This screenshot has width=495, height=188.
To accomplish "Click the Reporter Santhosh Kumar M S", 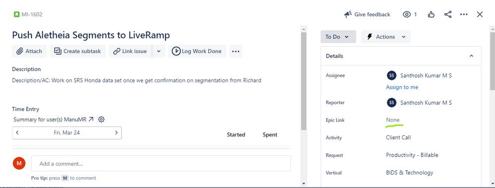I will [x=426, y=103].
